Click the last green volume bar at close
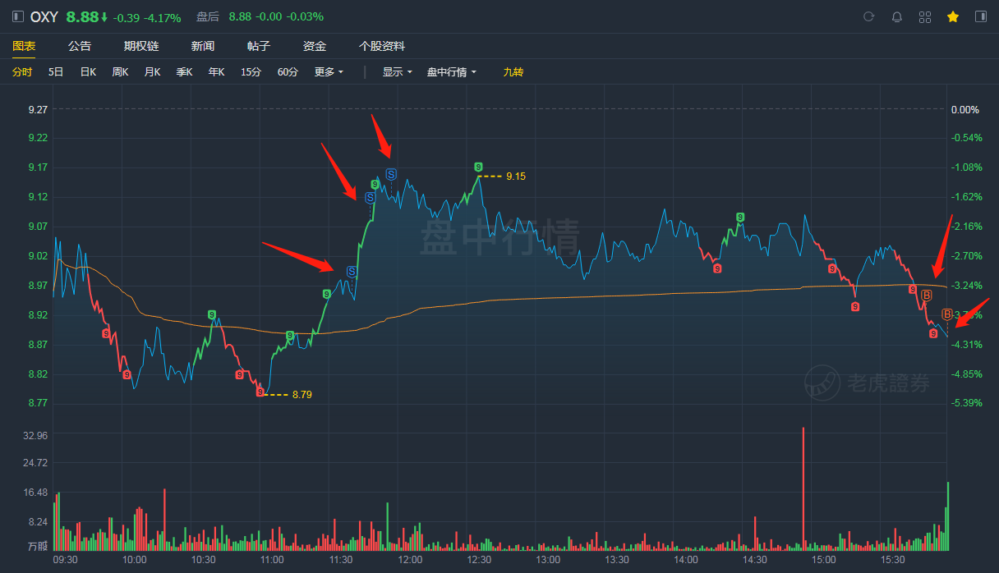This screenshot has height=573, width=999. pyautogui.click(x=947, y=516)
